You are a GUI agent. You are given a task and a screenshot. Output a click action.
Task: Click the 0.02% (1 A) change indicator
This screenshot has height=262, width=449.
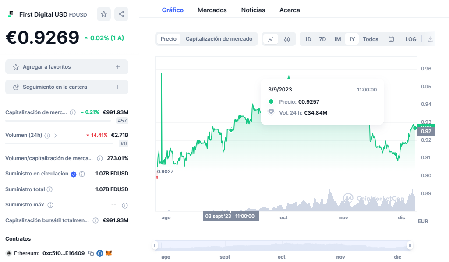click(104, 38)
